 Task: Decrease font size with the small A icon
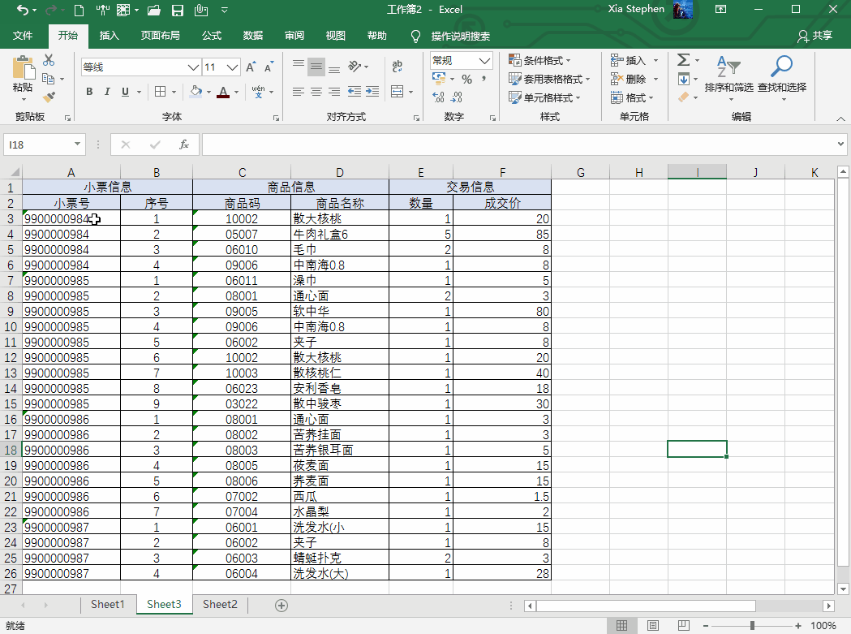(269, 67)
